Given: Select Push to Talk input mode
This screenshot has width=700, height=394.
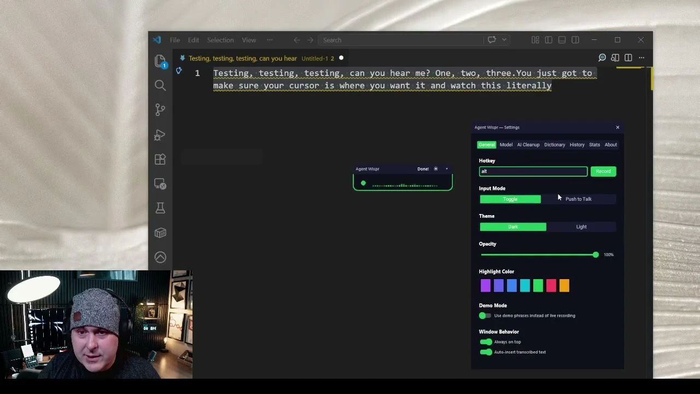Looking at the screenshot, I should pyautogui.click(x=579, y=199).
